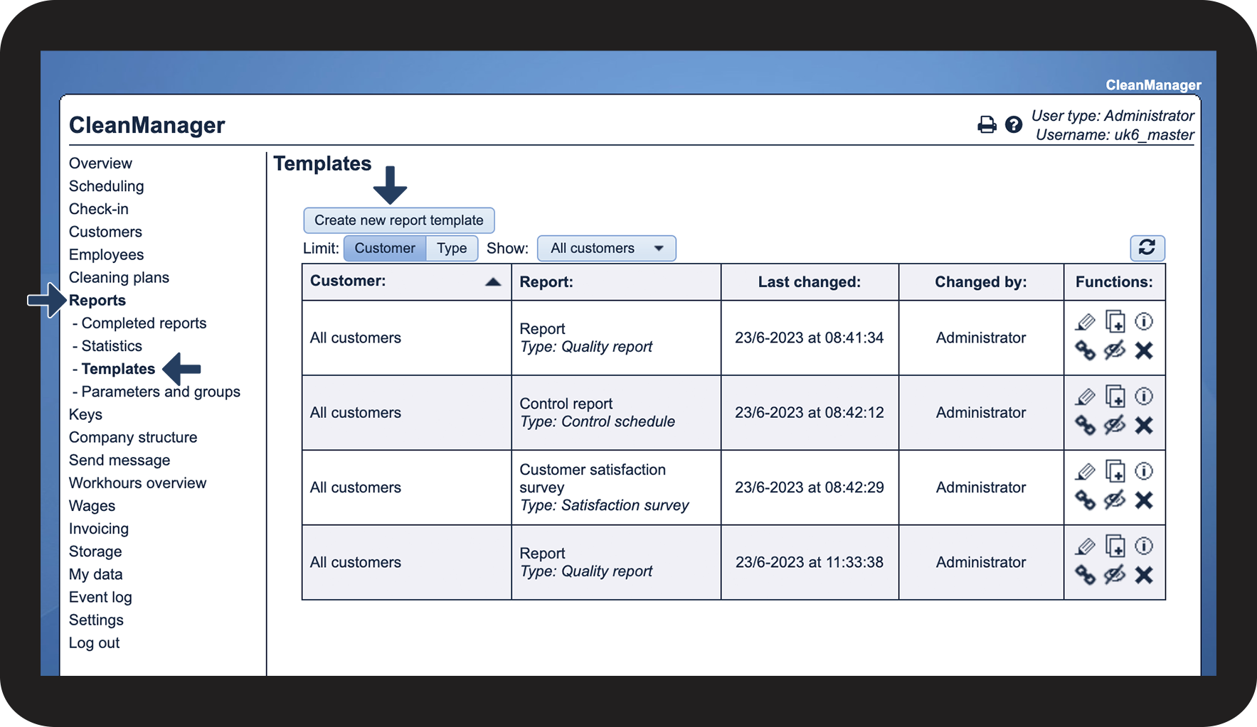Set Limit filter to Customer
The height and width of the screenshot is (727, 1257).
385,248
